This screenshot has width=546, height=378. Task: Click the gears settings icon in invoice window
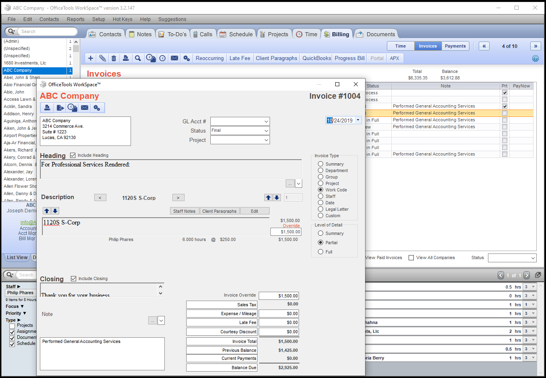[x=97, y=108]
